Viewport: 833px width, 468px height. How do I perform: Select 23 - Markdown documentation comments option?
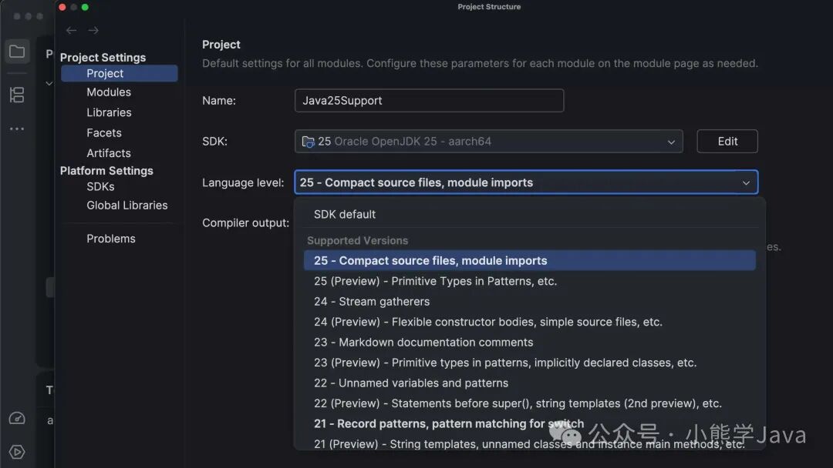423,343
